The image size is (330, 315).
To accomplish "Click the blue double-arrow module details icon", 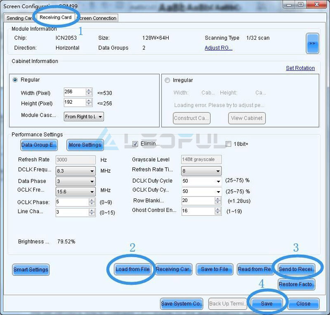I will point(312,43).
